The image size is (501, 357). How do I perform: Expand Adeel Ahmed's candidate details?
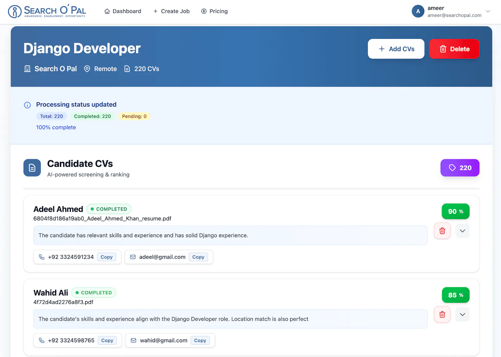(462, 231)
